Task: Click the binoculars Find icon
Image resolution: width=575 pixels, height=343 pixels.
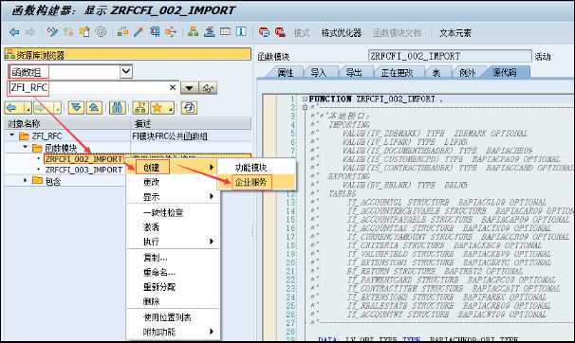Action: pos(118,108)
